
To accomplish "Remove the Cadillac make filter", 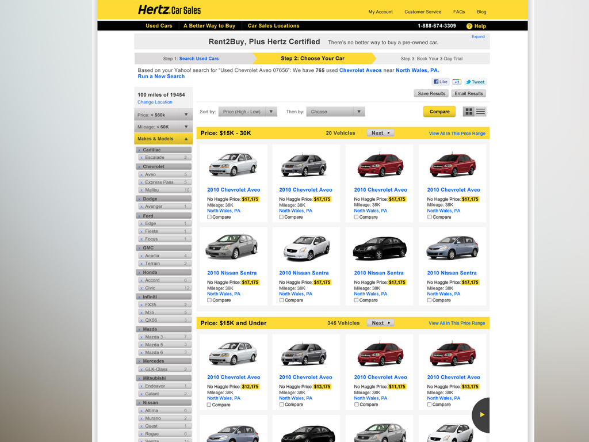I will point(139,150).
